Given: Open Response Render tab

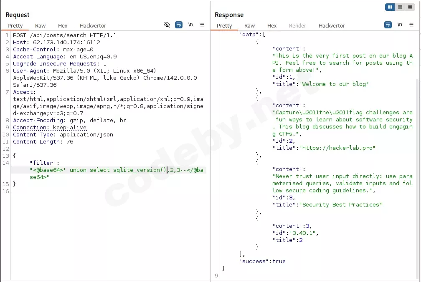Looking at the screenshot, I should (297, 26).
